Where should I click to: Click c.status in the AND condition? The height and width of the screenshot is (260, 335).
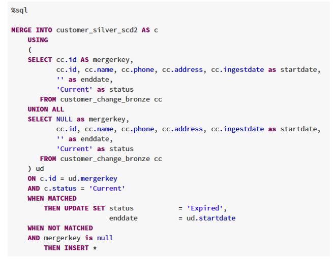click(x=60, y=189)
